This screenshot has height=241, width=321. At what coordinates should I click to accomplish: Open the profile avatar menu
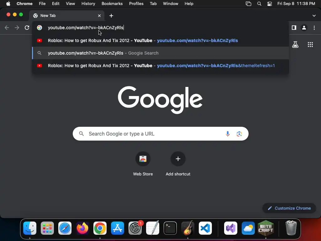304,28
